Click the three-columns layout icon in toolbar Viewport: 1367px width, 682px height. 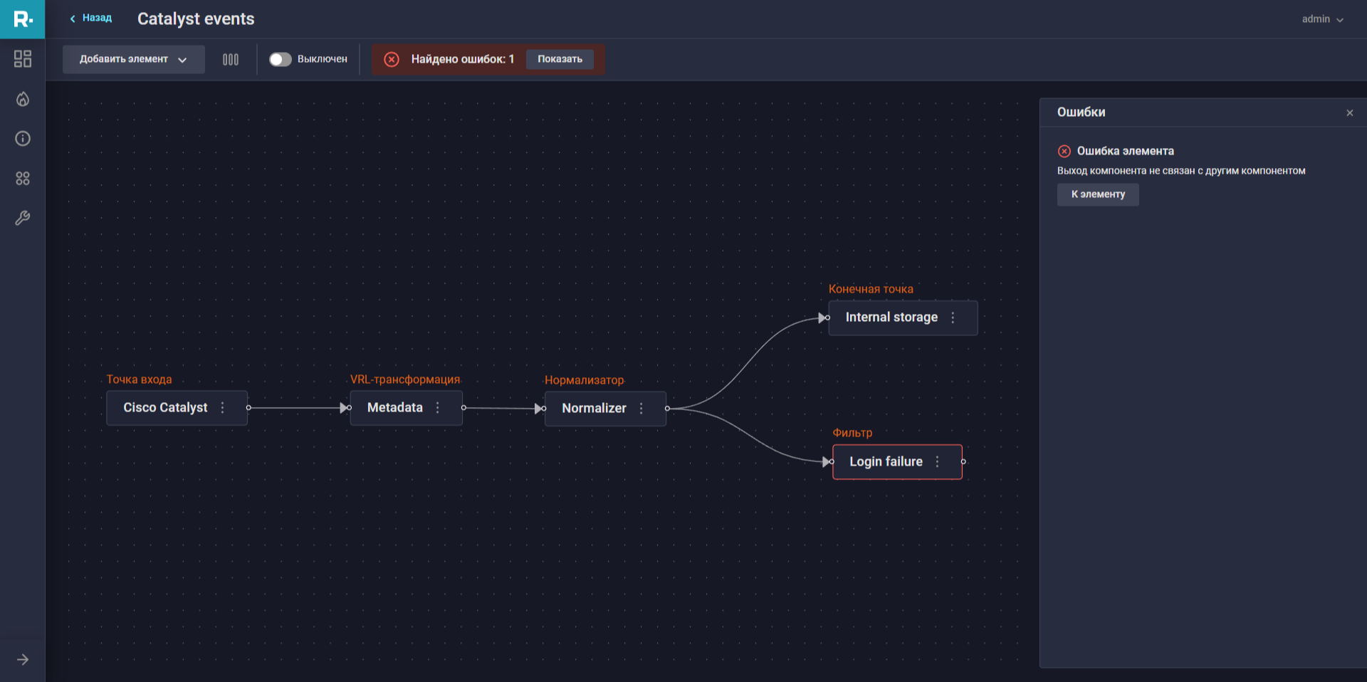click(x=231, y=60)
